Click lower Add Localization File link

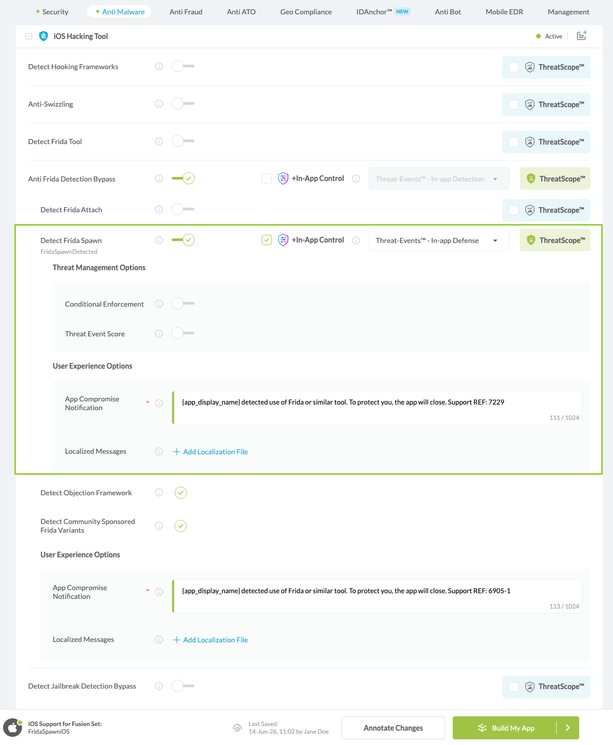click(x=210, y=640)
